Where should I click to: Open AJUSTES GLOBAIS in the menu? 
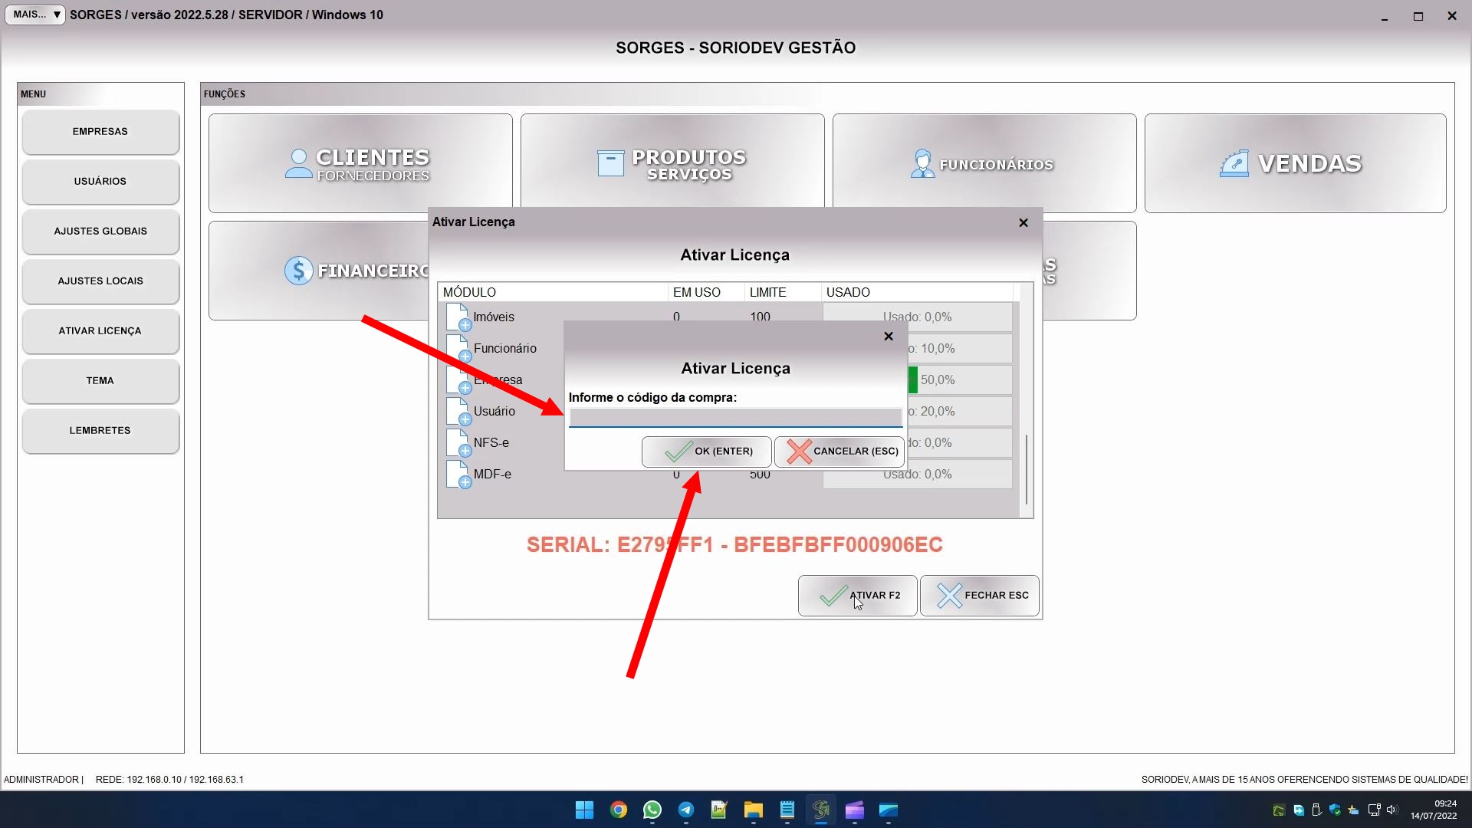(x=100, y=232)
